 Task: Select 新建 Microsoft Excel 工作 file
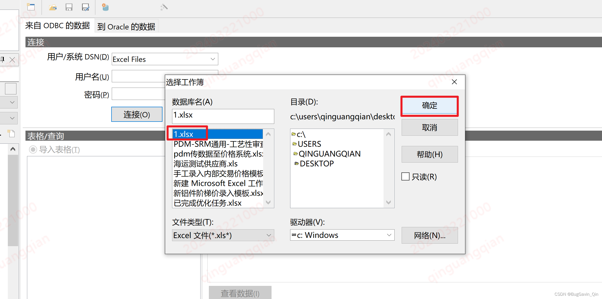218,183
